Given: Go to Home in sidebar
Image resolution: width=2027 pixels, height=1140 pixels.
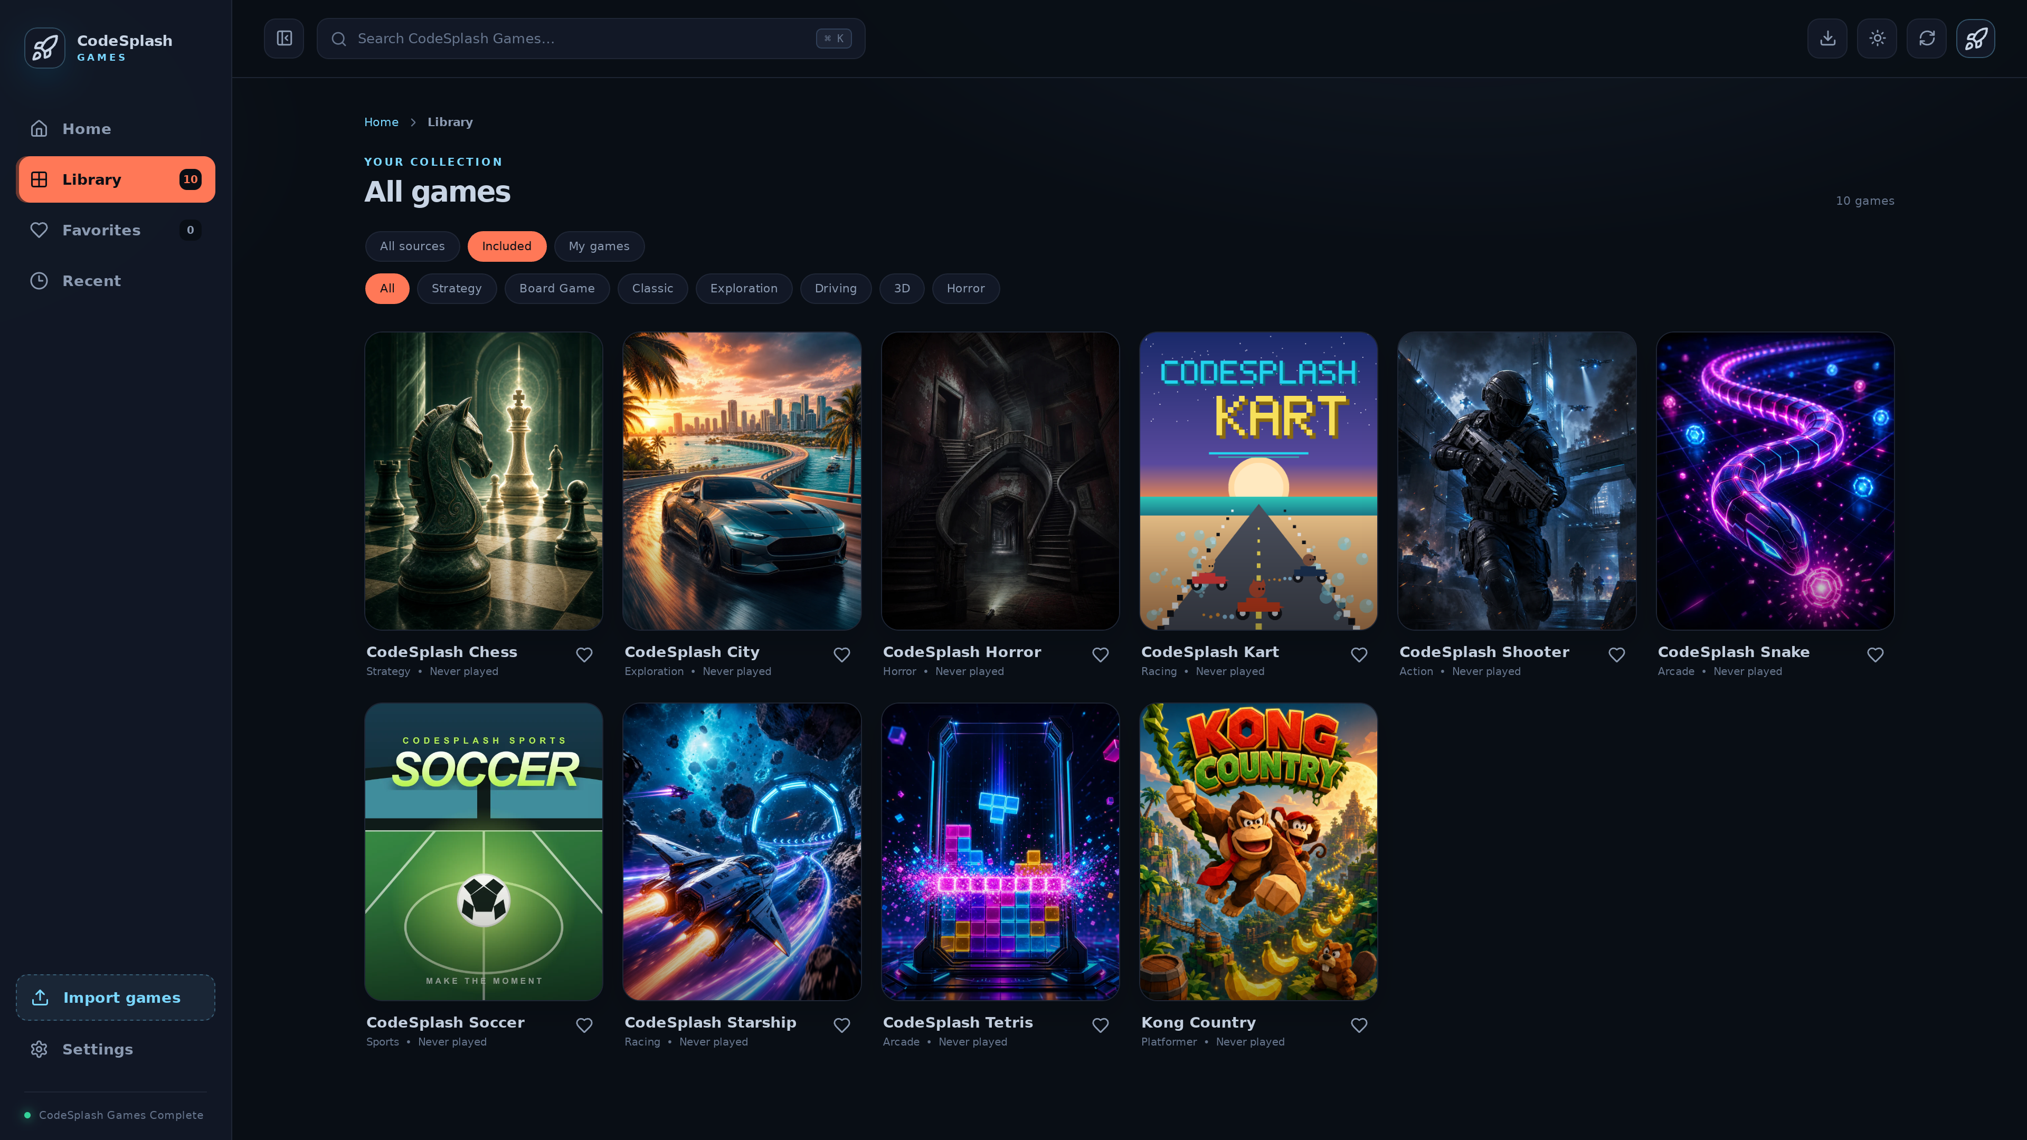Looking at the screenshot, I should (116, 128).
